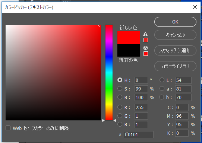Choose the L lightness radio button
The height and width of the screenshot is (143, 202).
162,80
